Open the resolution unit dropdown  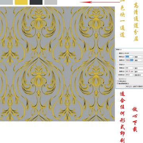pyautogui.click(x=139, y=75)
